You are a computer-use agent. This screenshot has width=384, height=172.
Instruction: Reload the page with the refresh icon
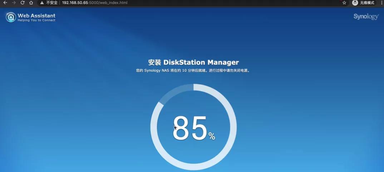pyautogui.click(x=22, y=3)
